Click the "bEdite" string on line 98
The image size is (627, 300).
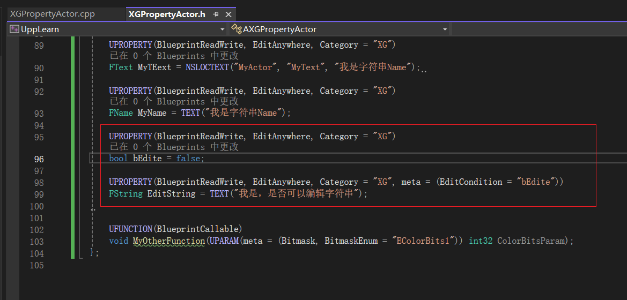535,182
